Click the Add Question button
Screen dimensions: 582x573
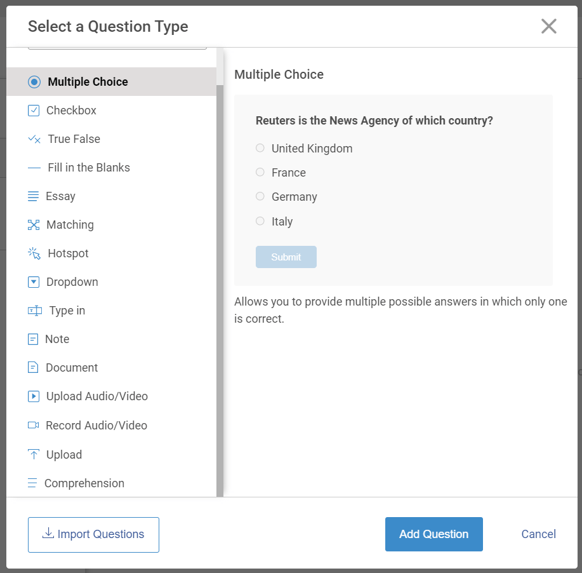433,534
